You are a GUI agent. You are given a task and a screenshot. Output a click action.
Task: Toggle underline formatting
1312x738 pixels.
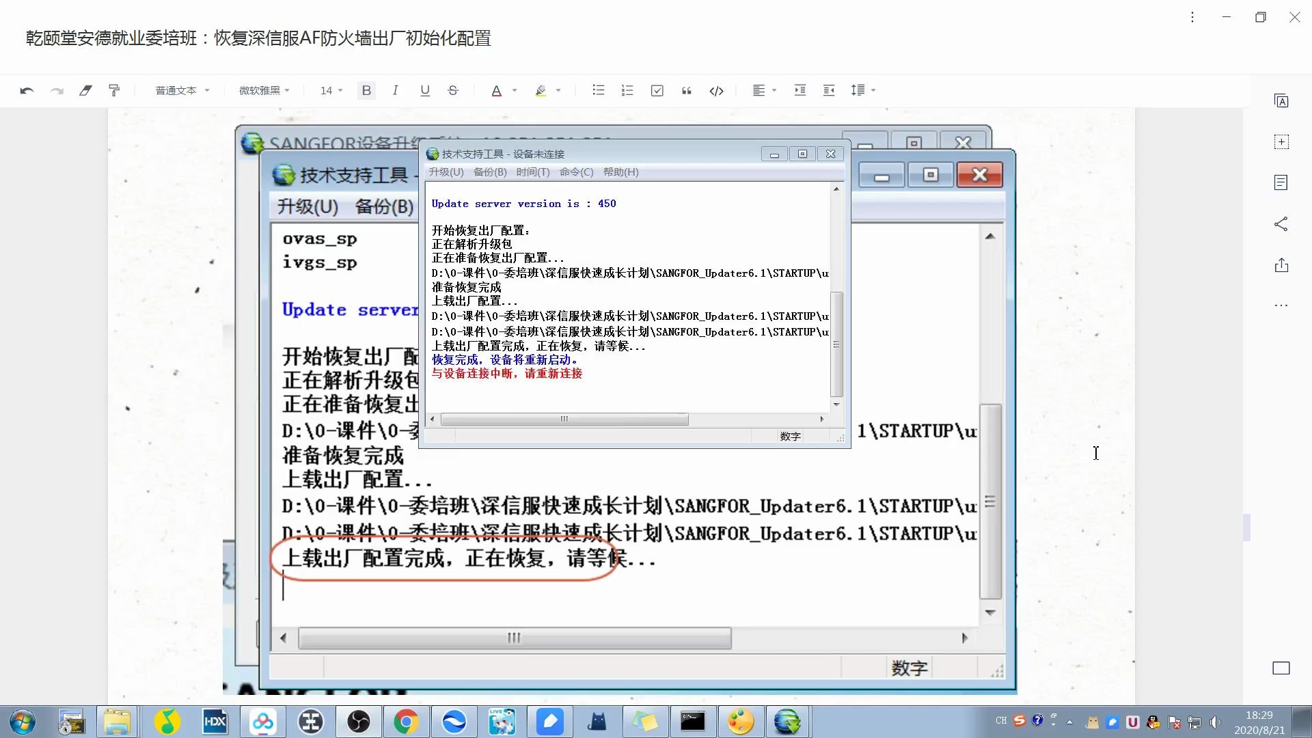pos(424,90)
